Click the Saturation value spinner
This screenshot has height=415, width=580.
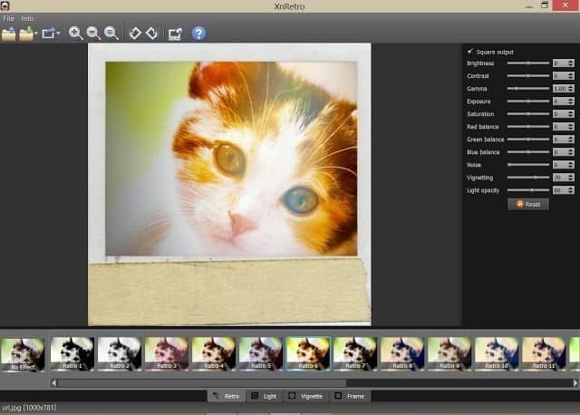564,114
